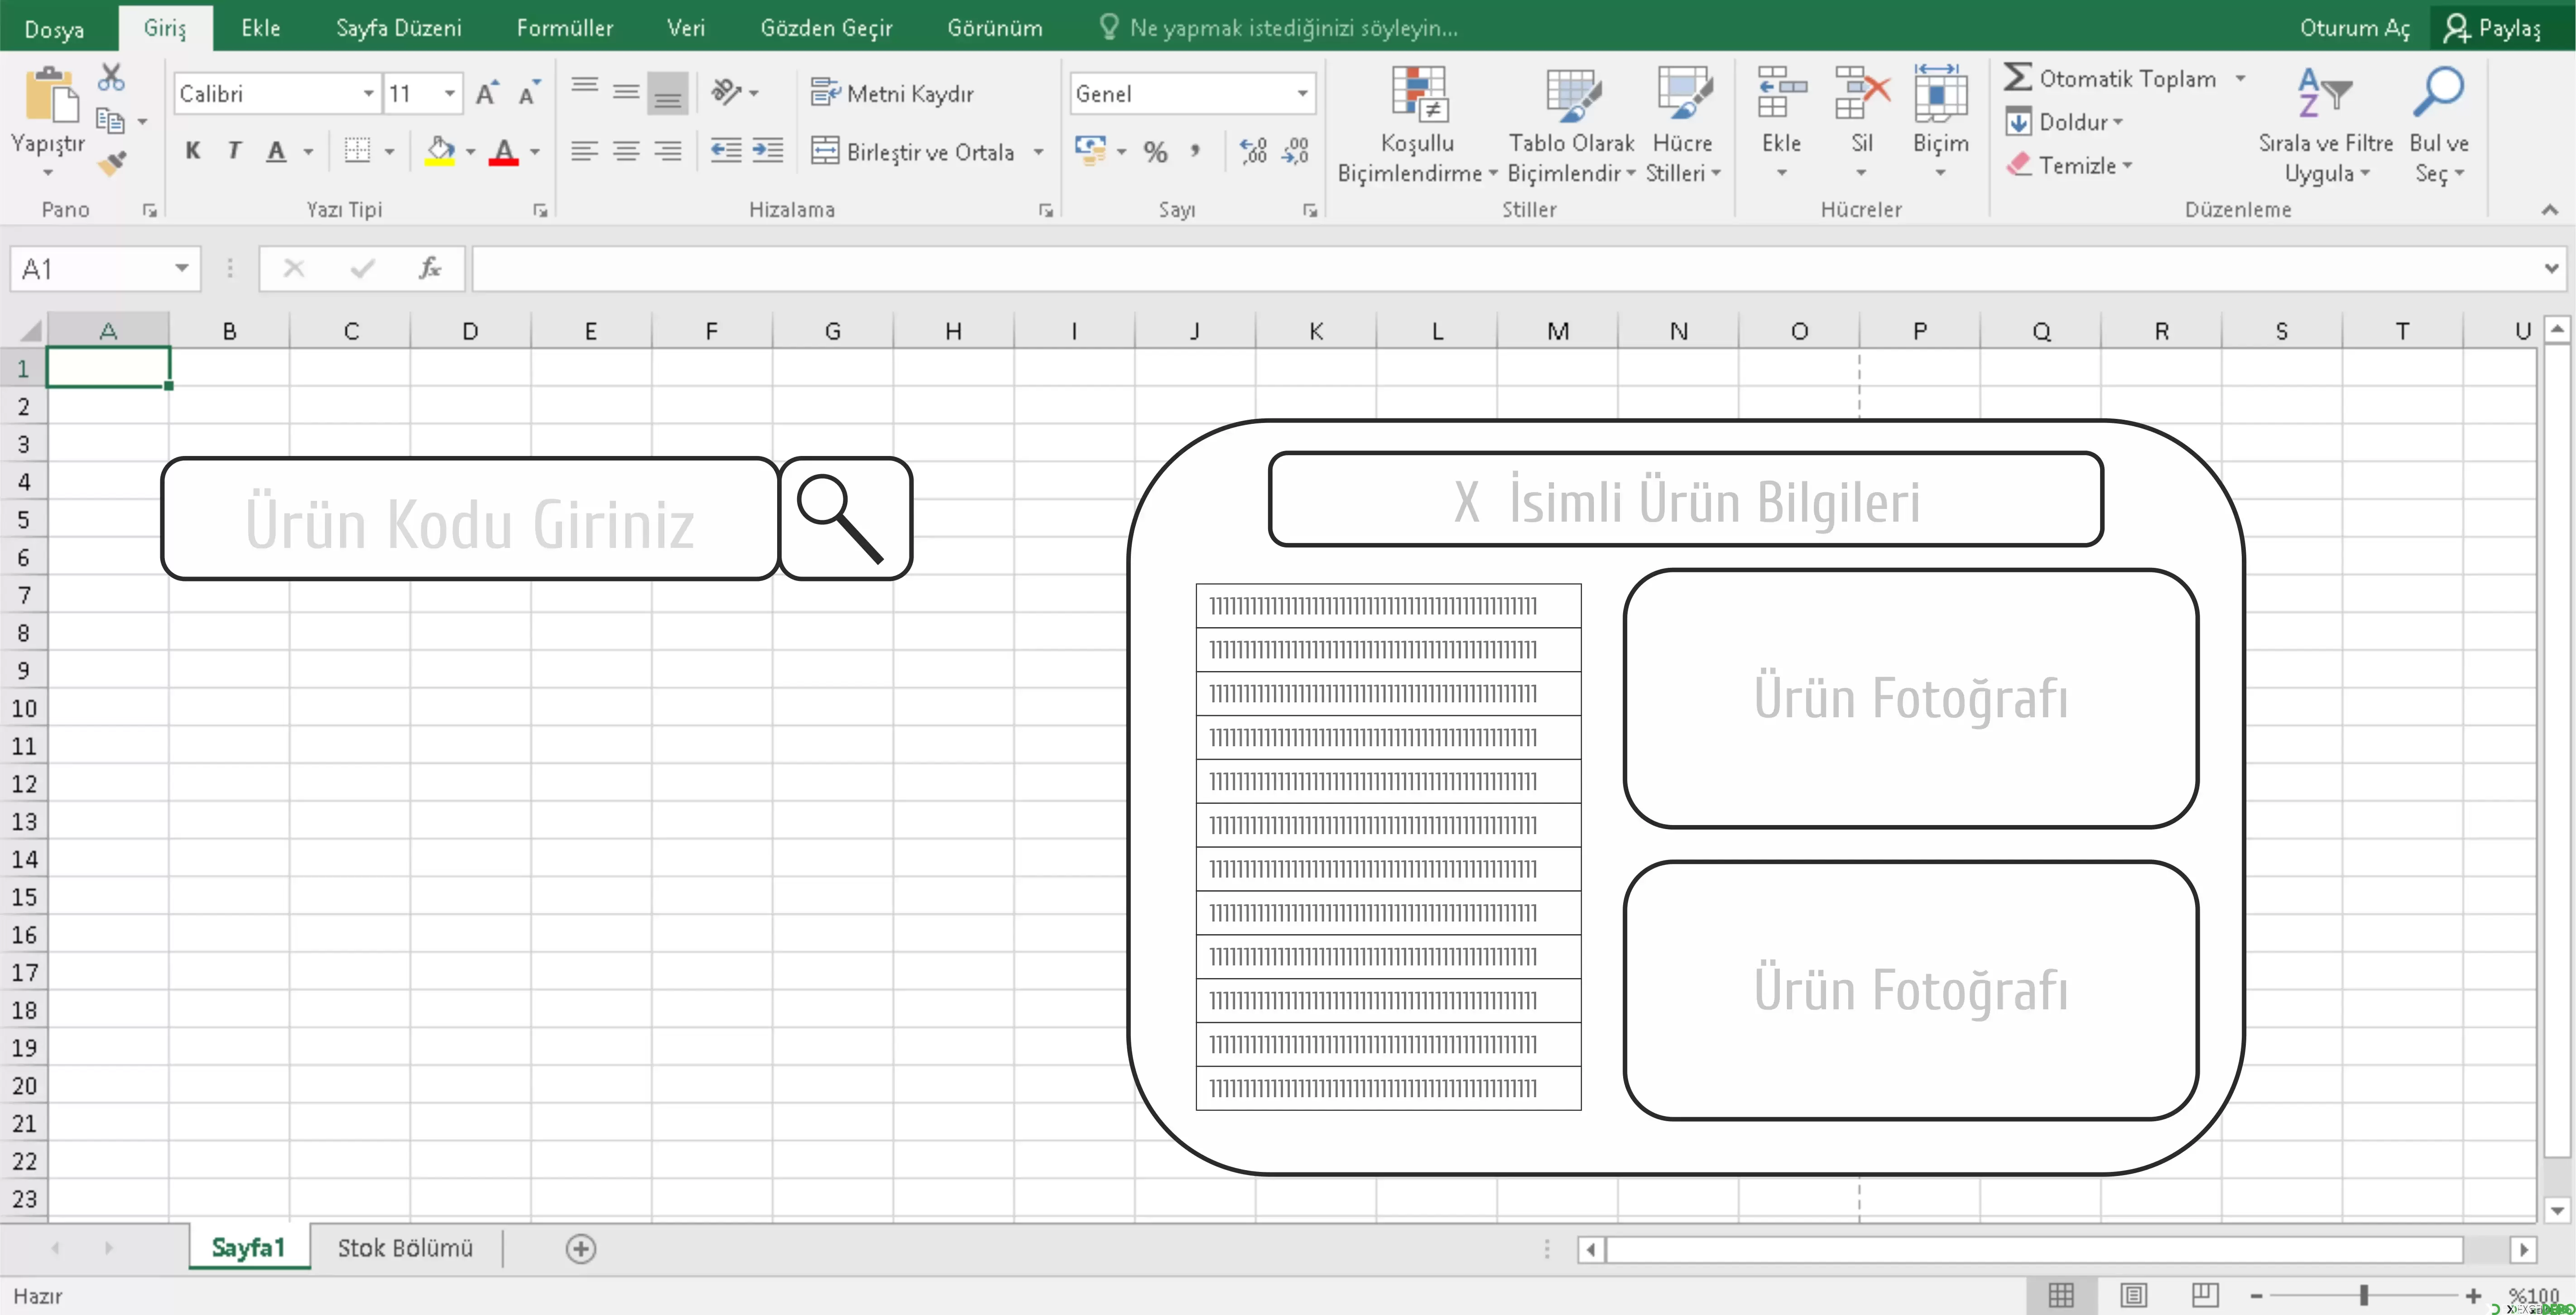
Task: Decrease decimal places icon
Action: tap(1295, 151)
